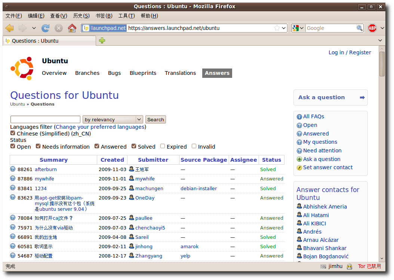Click the Firefox reload page icon
The height and width of the screenshot is (280, 394).
[46, 28]
